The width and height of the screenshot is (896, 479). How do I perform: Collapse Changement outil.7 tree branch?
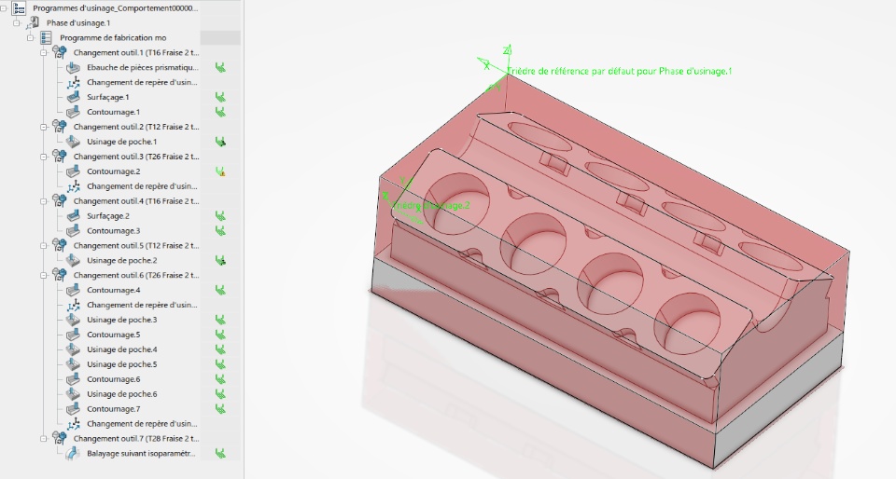click(44, 438)
